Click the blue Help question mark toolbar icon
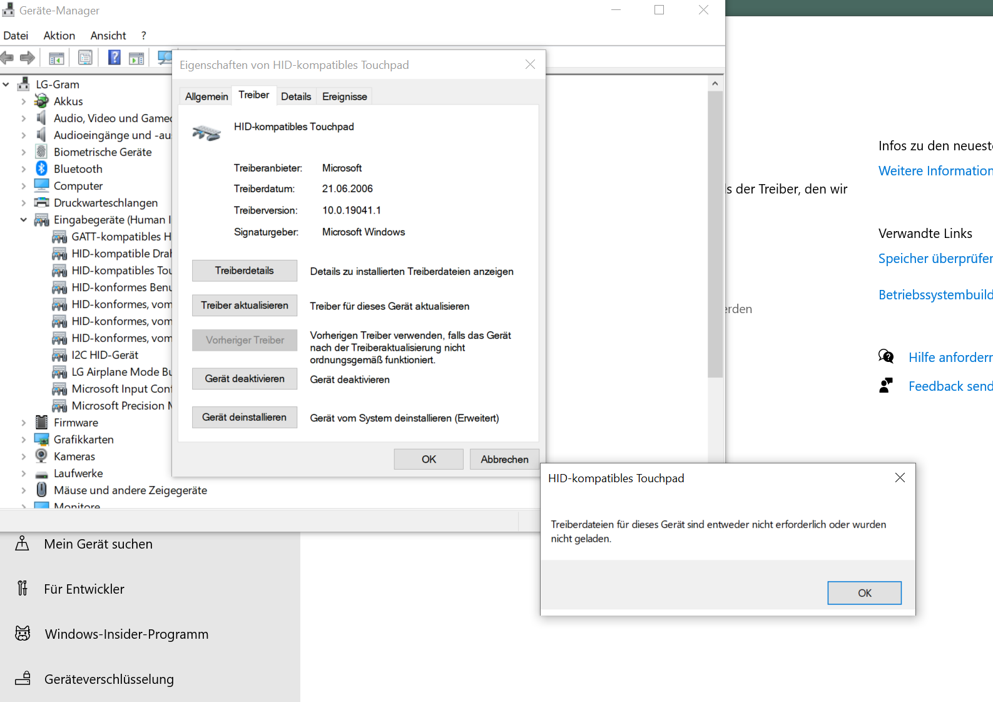 pyautogui.click(x=115, y=58)
